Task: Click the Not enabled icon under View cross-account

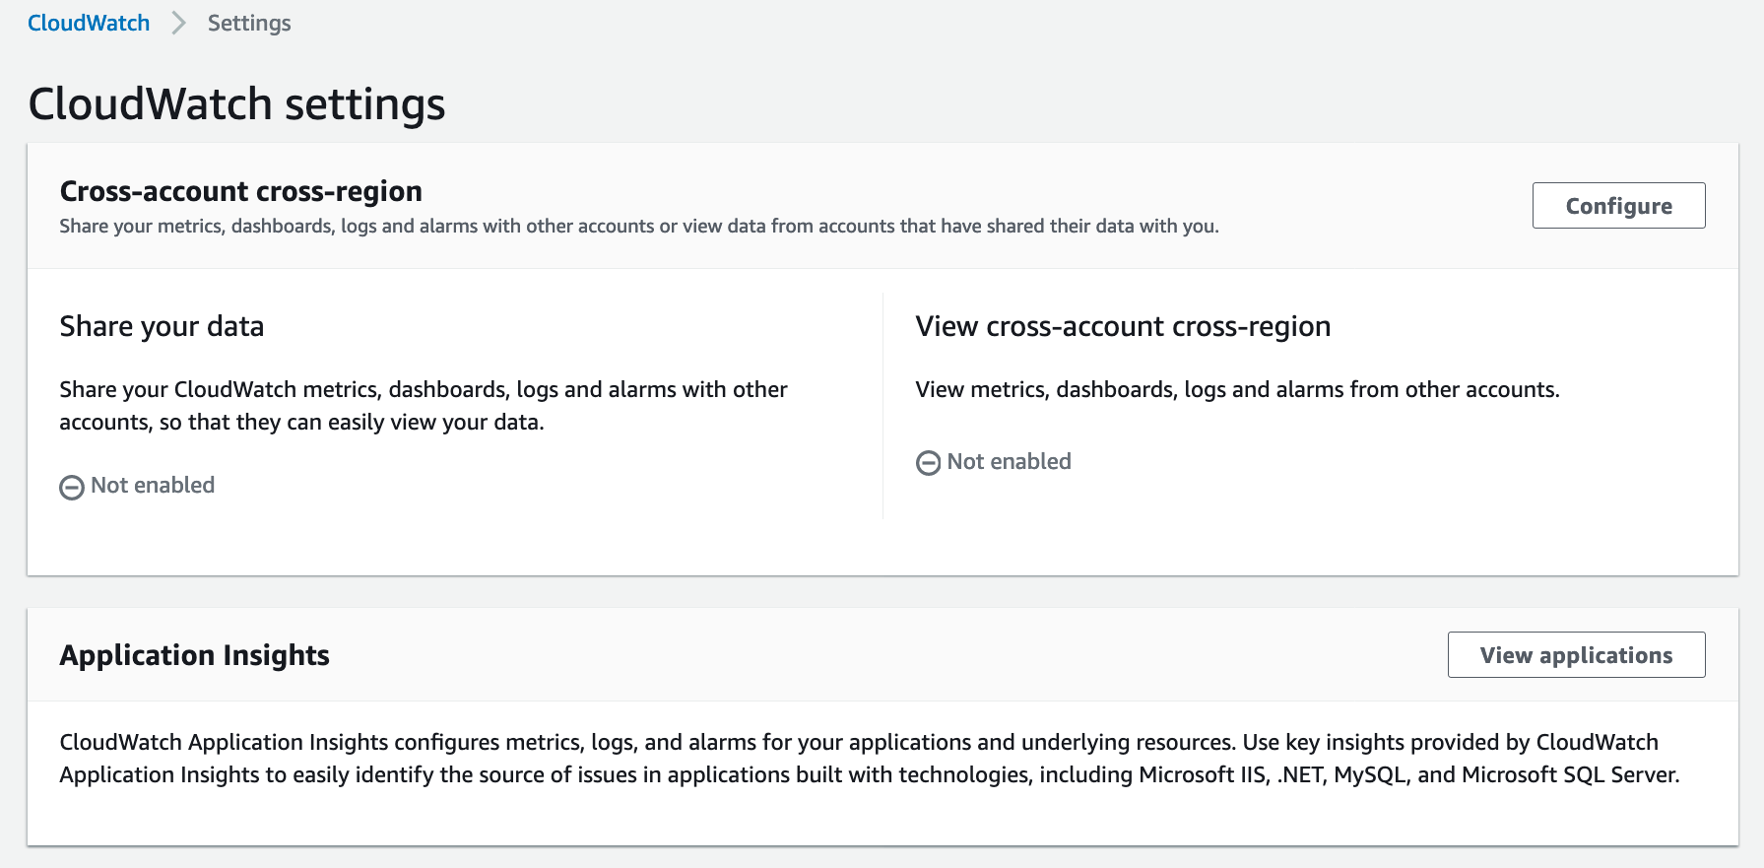Action: coord(928,463)
